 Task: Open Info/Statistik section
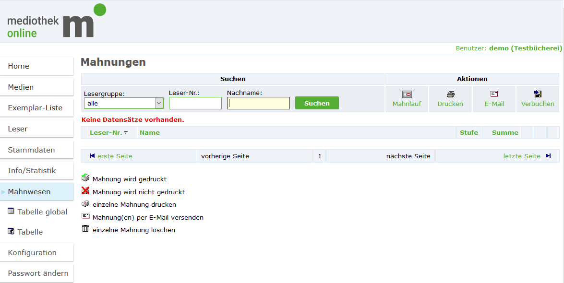[32, 171]
